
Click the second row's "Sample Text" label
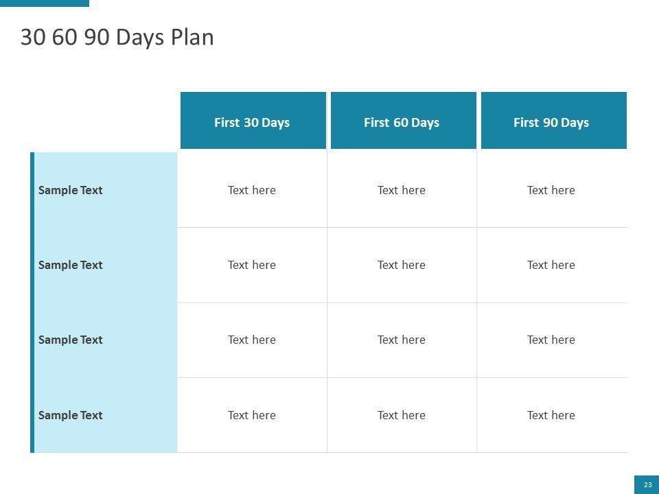71,265
